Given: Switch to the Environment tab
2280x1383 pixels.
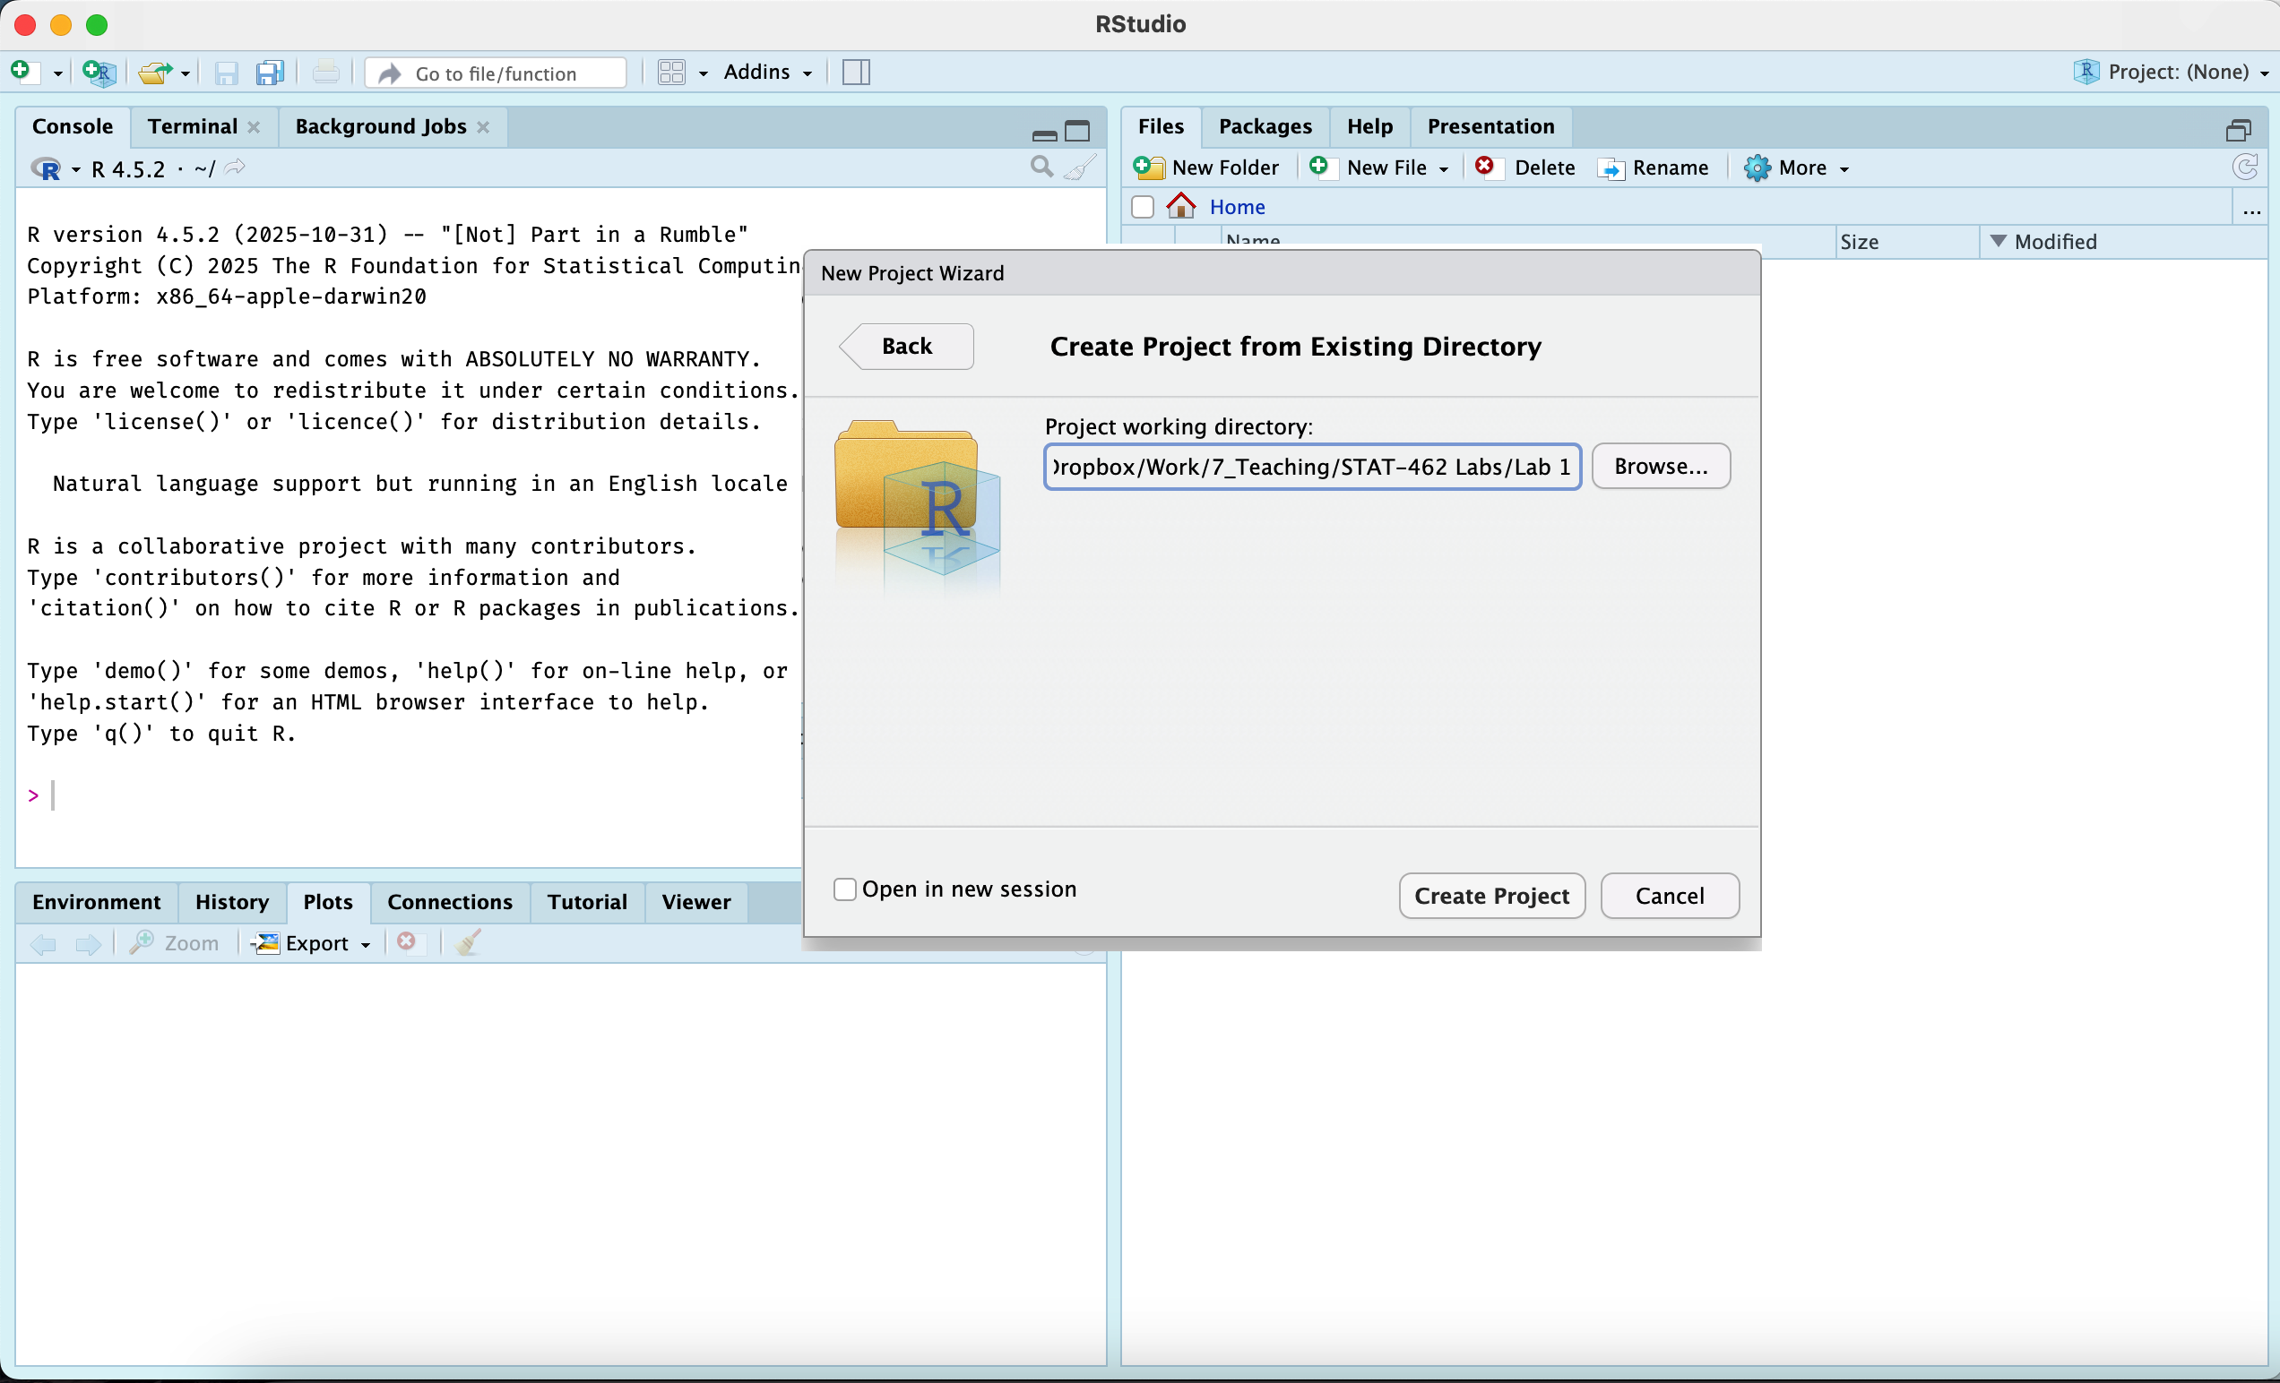Looking at the screenshot, I should pos(96,902).
